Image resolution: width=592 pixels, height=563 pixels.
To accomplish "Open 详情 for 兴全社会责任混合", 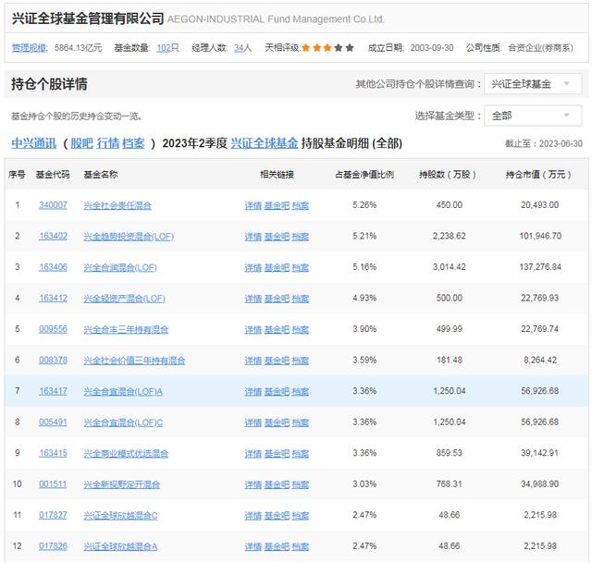I will (253, 205).
